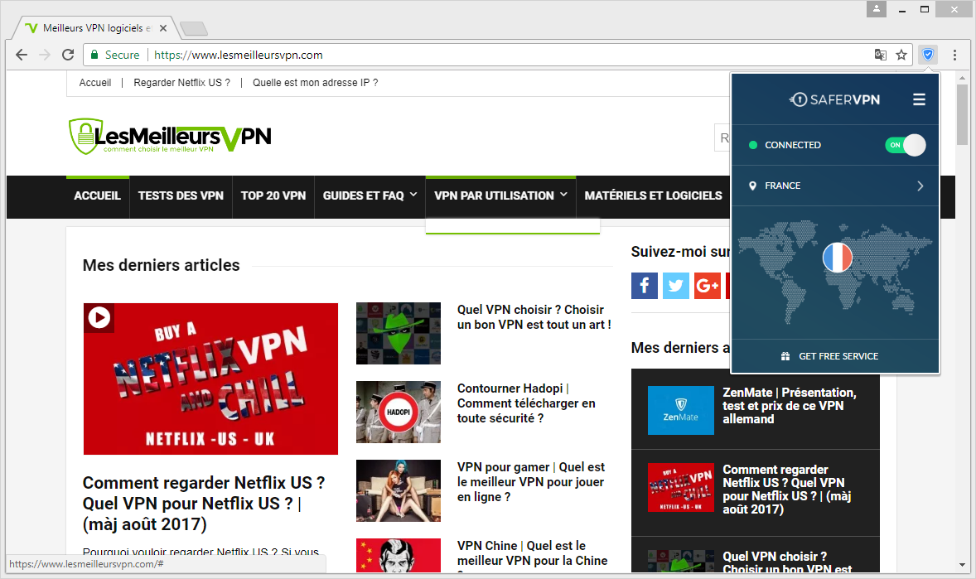Open the Twitter social icon
976x579 pixels.
click(676, 286)
